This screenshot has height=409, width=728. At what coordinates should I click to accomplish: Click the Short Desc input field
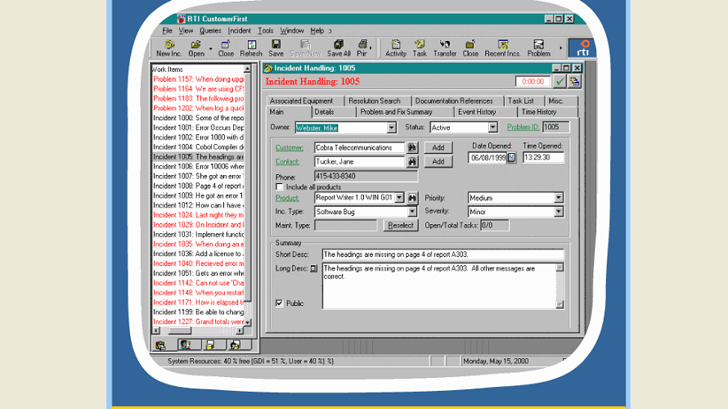pos(443,254)
